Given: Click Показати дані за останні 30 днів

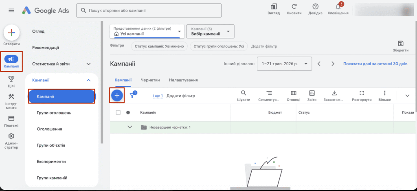Looking at the screenshot, I should point(375,64).
